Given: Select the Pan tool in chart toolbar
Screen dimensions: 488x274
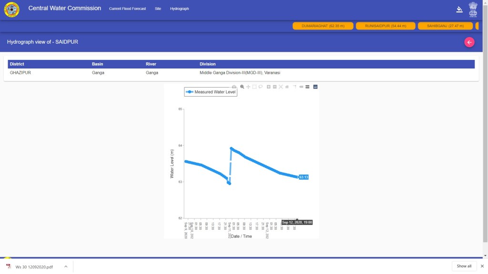Looking at the screenshot, I should pyautogui.click(x=248, y=87).
